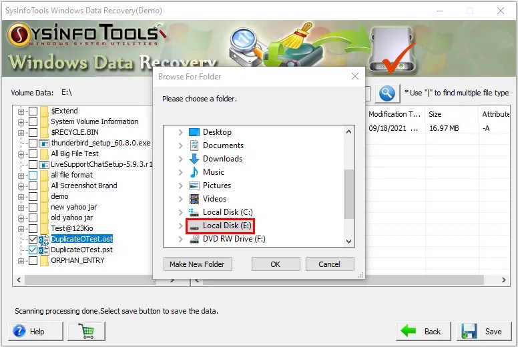This screenshot has width=518, height=347.
Task: Expand Local Disk (C:) chevron
Action: 180,212
